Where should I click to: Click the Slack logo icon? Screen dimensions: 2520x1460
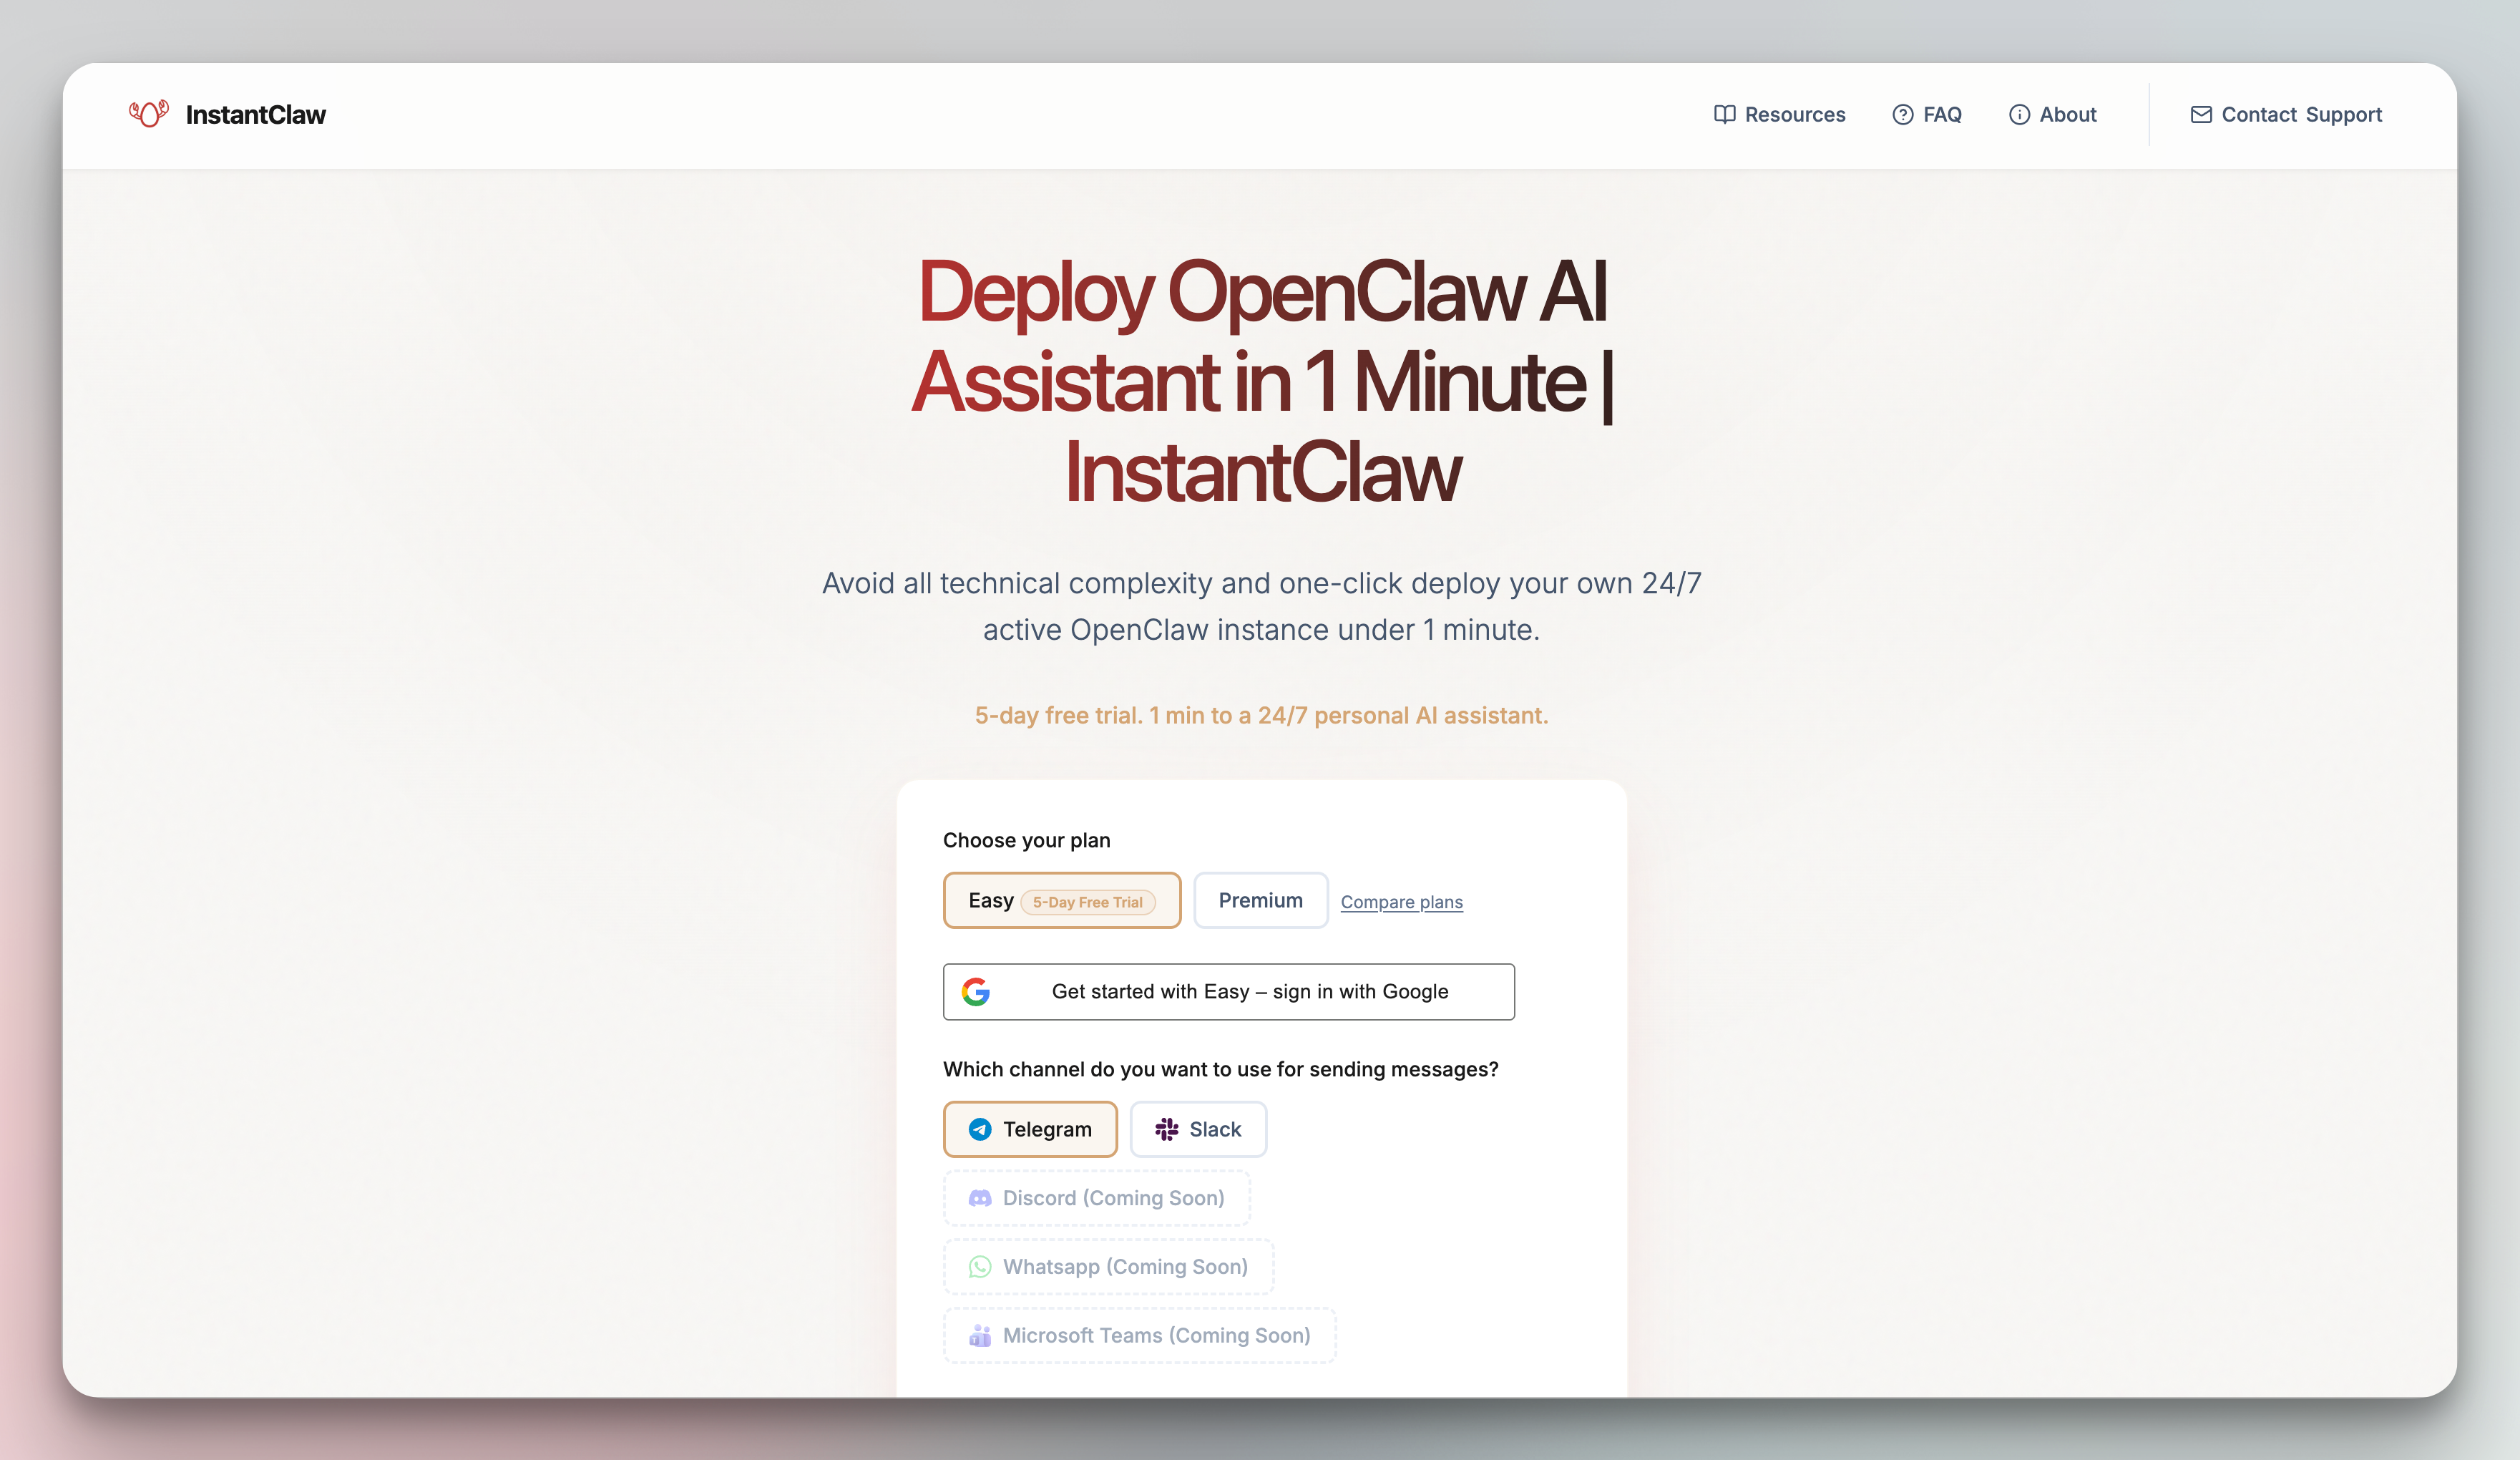[1166, 1129]
